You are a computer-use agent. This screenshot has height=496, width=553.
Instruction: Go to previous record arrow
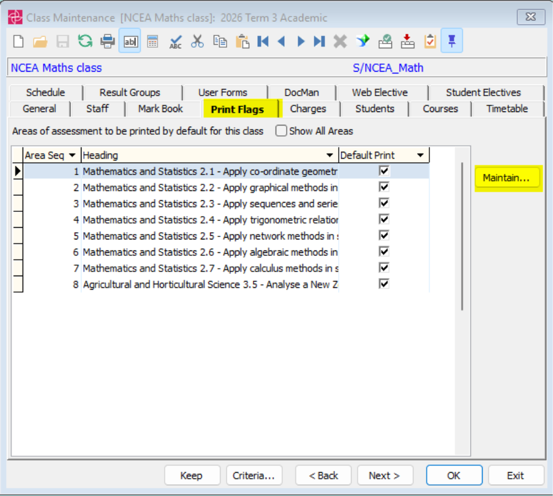pyautogui.click(x=281, y=41)
